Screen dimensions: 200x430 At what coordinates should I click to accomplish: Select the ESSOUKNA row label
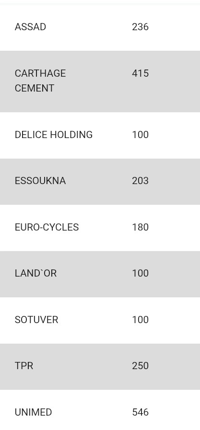[x=40, y=181]
